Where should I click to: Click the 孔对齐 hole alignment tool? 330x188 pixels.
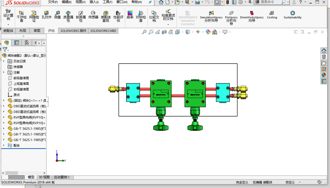[46, 15]
